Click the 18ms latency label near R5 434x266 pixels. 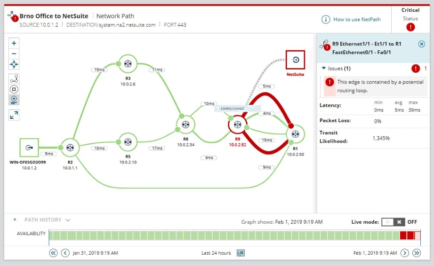click(x=99, y=149)
